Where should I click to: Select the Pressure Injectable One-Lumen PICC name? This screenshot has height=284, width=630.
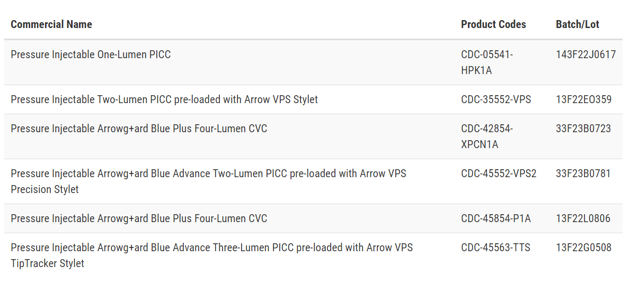[x=91, y=54]
